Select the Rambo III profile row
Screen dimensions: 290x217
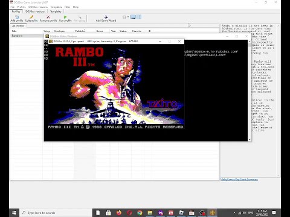point(27,36)
